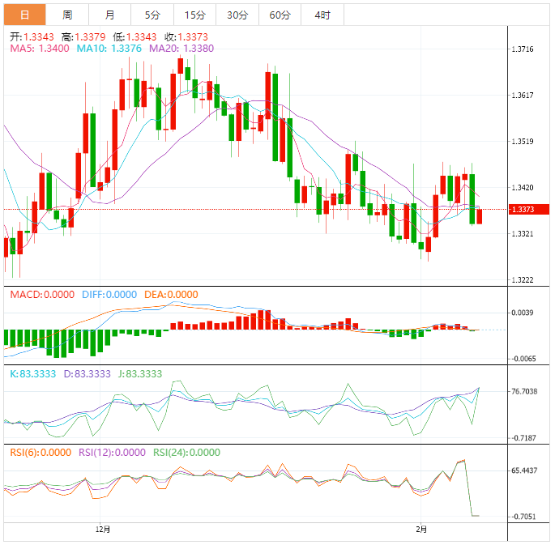Click the MA5 moving average label
The width and height of the screenshot is (555, 545).
tap(39, 49)
